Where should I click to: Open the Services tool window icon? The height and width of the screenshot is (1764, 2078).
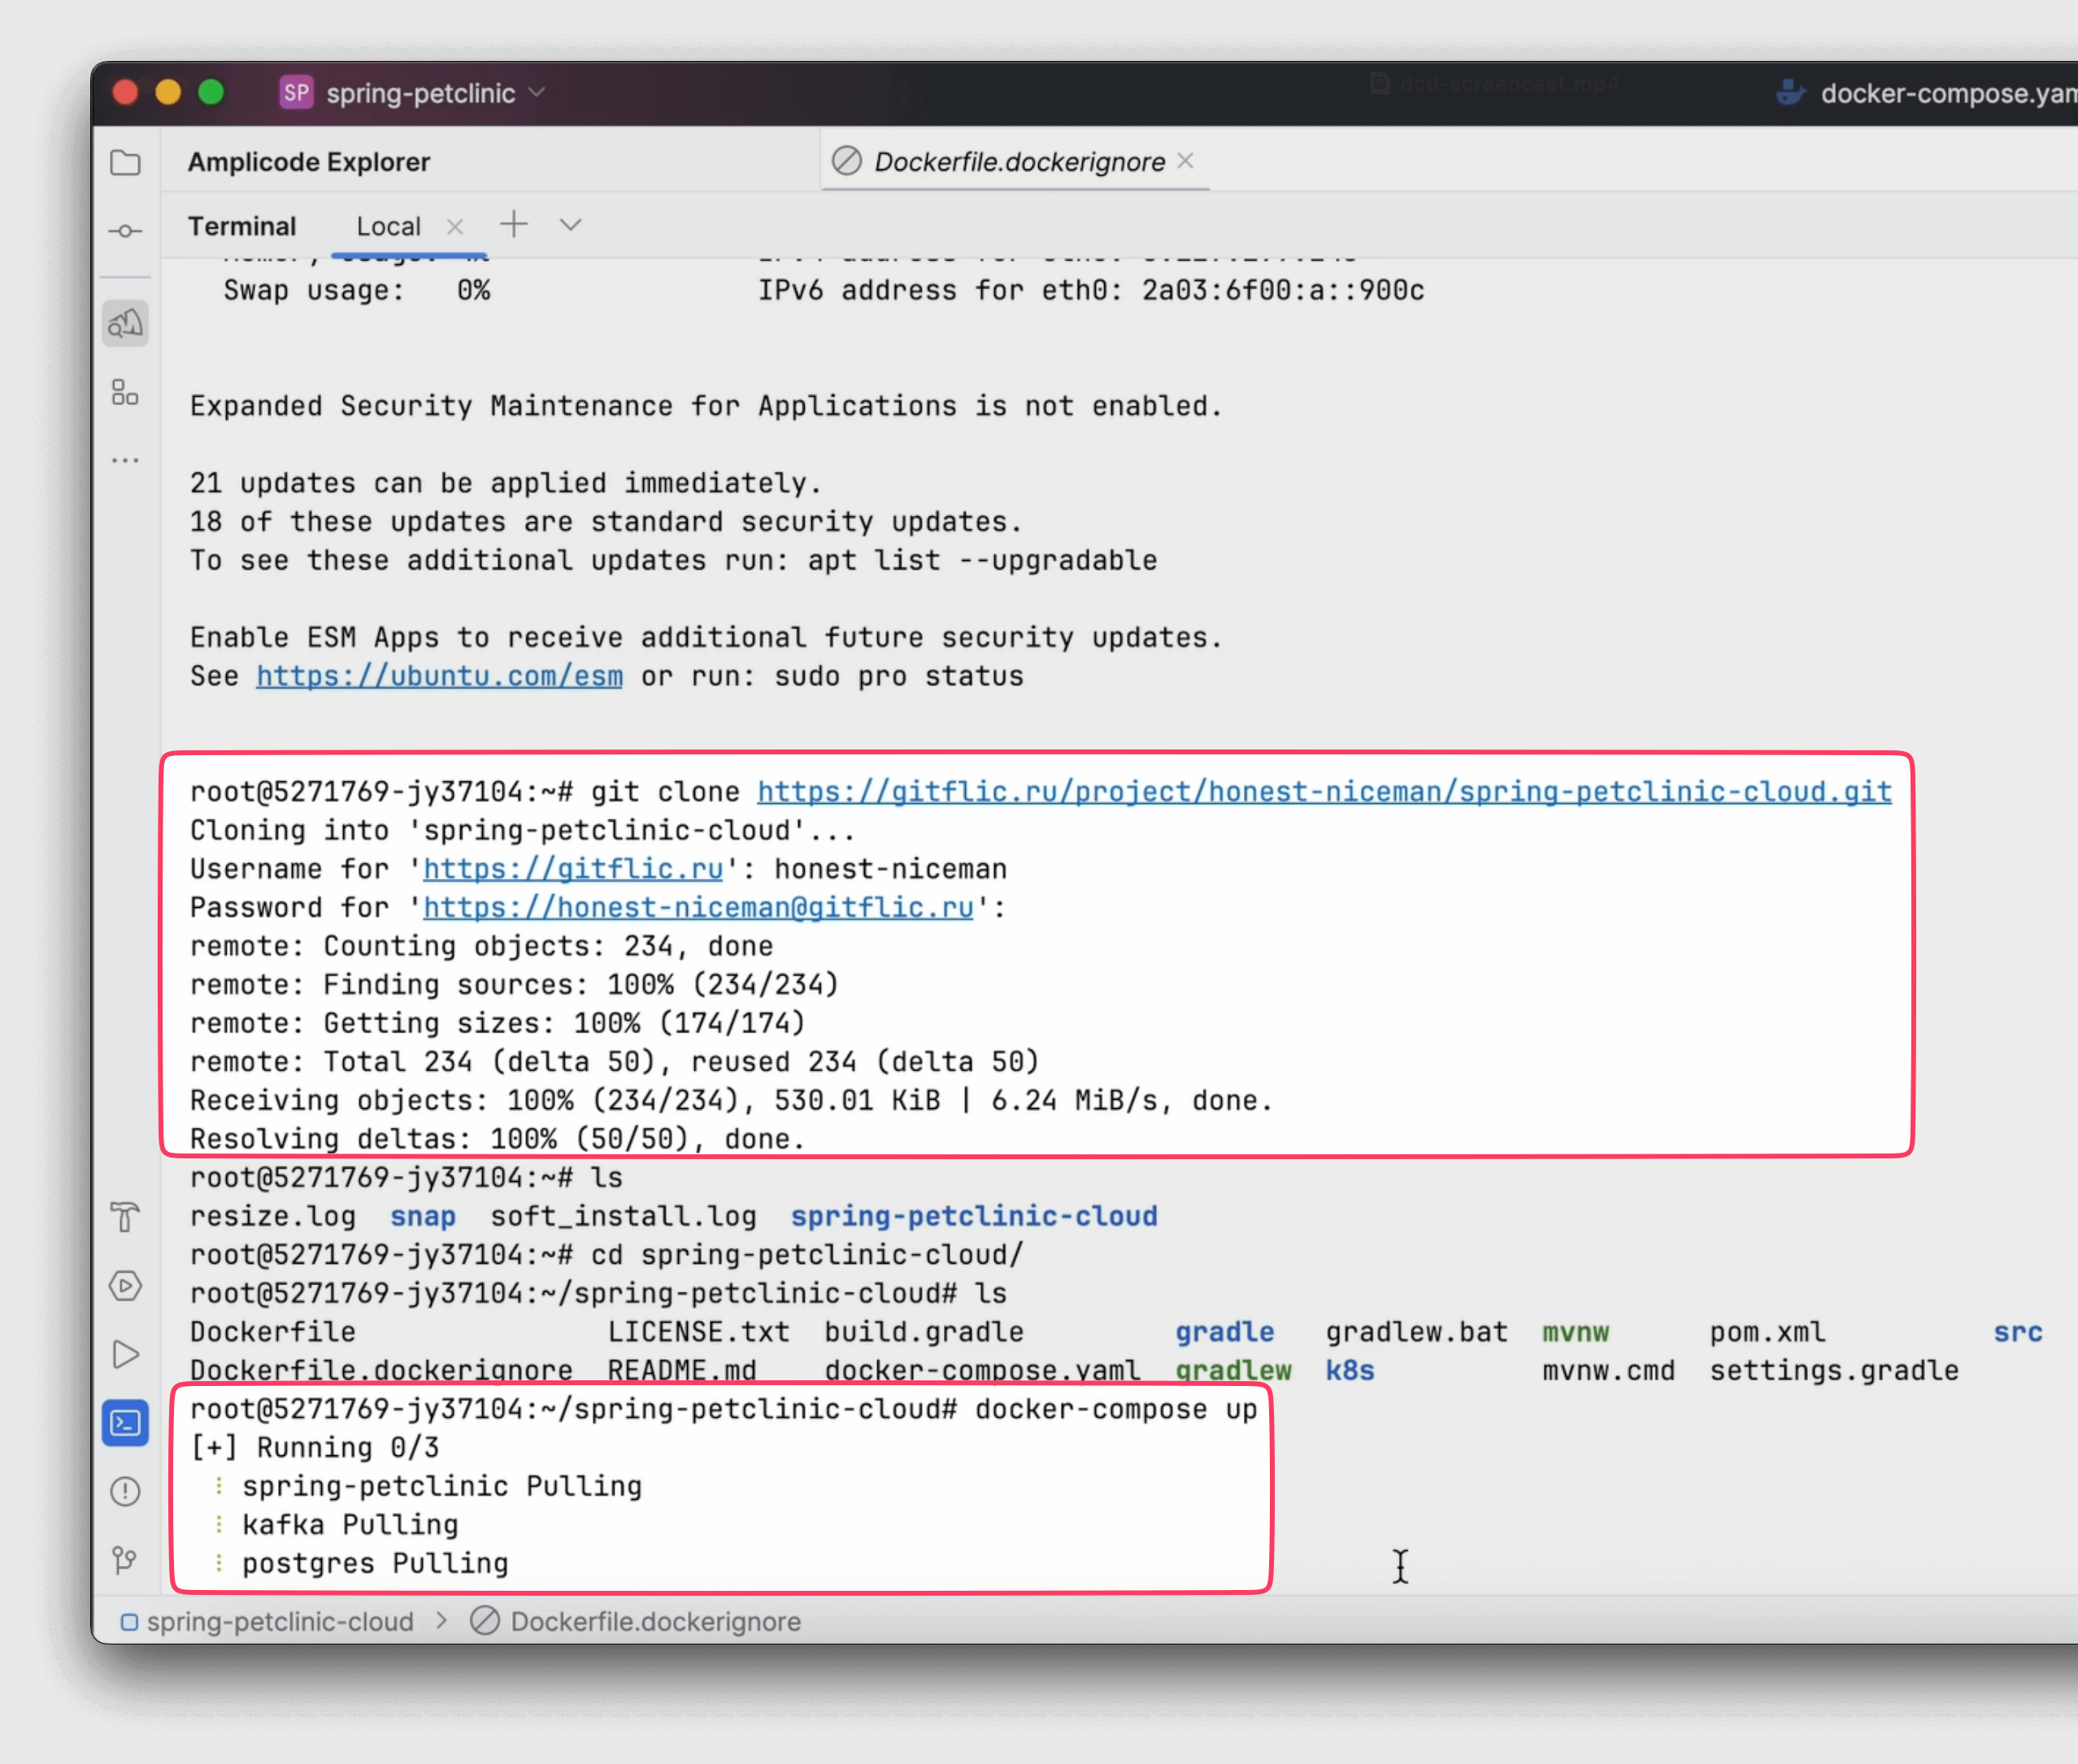pos(125,1286)
